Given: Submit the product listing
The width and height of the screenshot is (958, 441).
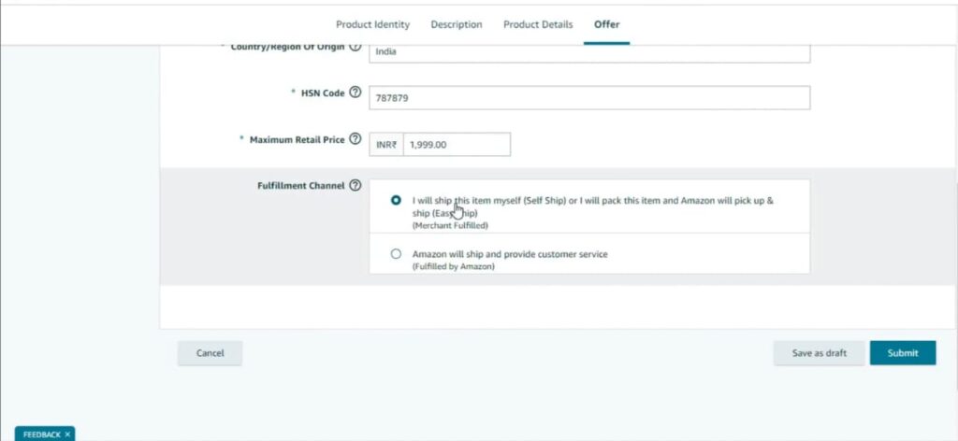Looking at the screenshot, I should click(x=903, y=352).
